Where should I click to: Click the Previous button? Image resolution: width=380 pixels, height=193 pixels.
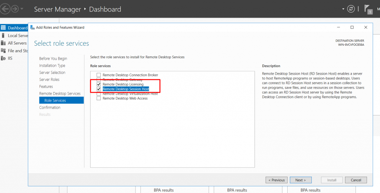(x=276, y=180)
